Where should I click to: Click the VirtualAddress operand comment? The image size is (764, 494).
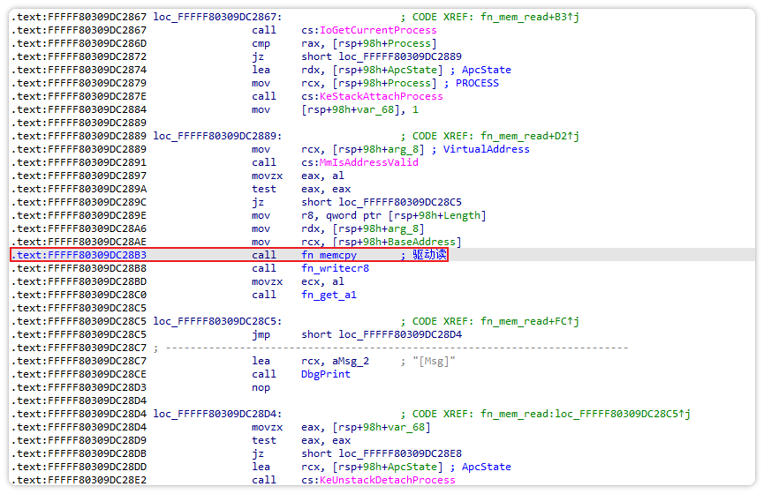pos(486,149)
